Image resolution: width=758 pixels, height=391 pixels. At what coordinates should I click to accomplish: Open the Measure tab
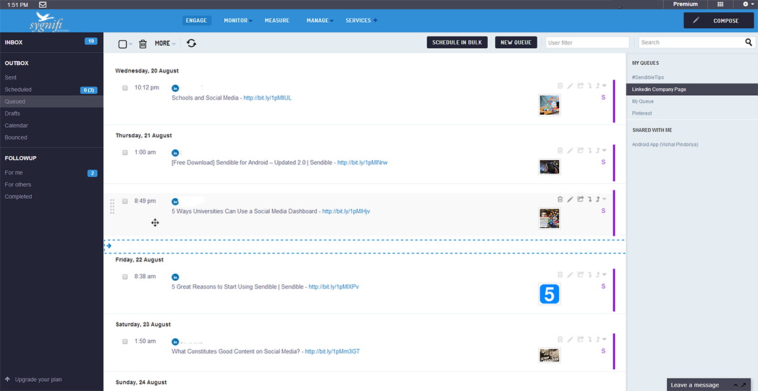click(277, 21)
